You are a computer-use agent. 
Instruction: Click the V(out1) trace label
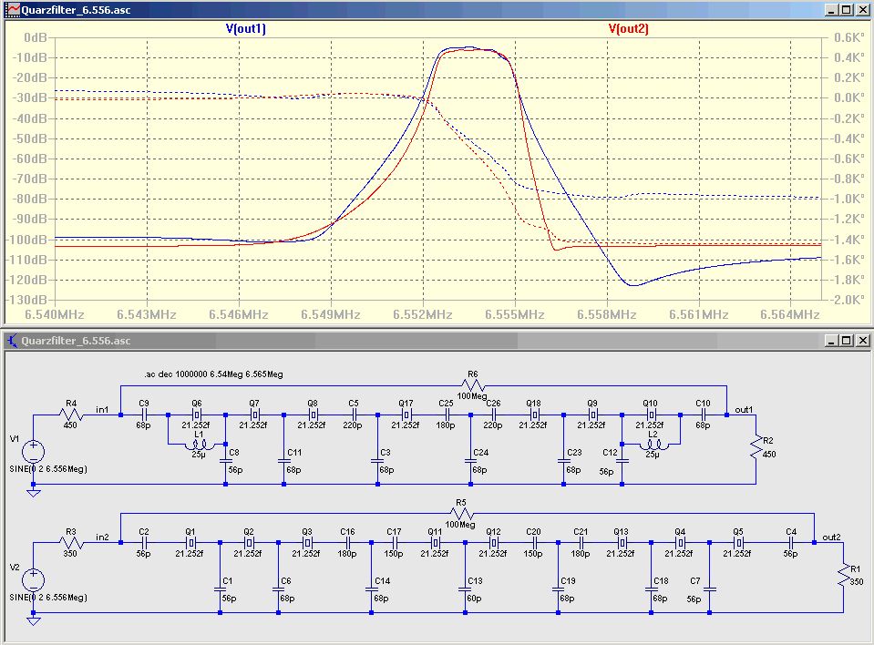[245, 28]
